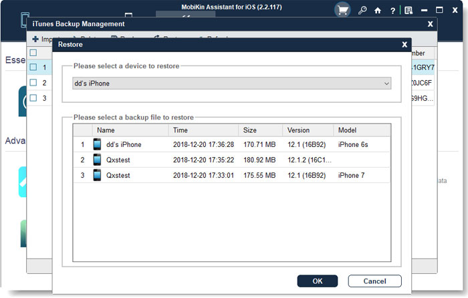
Task: Click serial ending 1GRY7 in backup management
Action: (423, 67)
